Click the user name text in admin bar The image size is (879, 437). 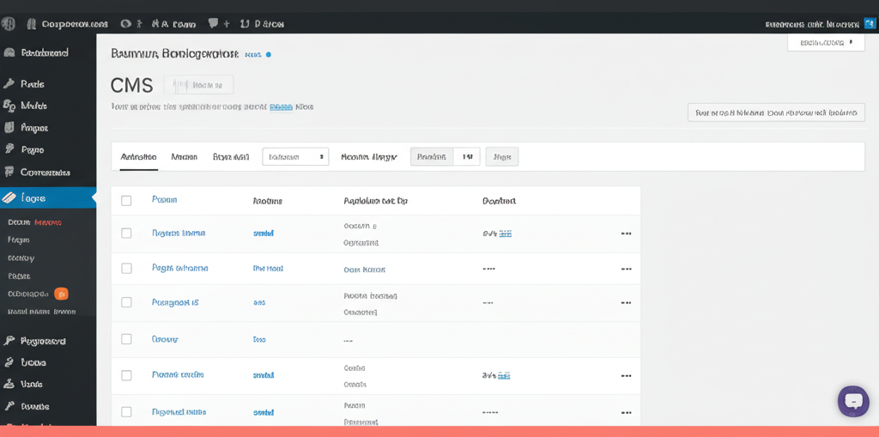point(812,25)
